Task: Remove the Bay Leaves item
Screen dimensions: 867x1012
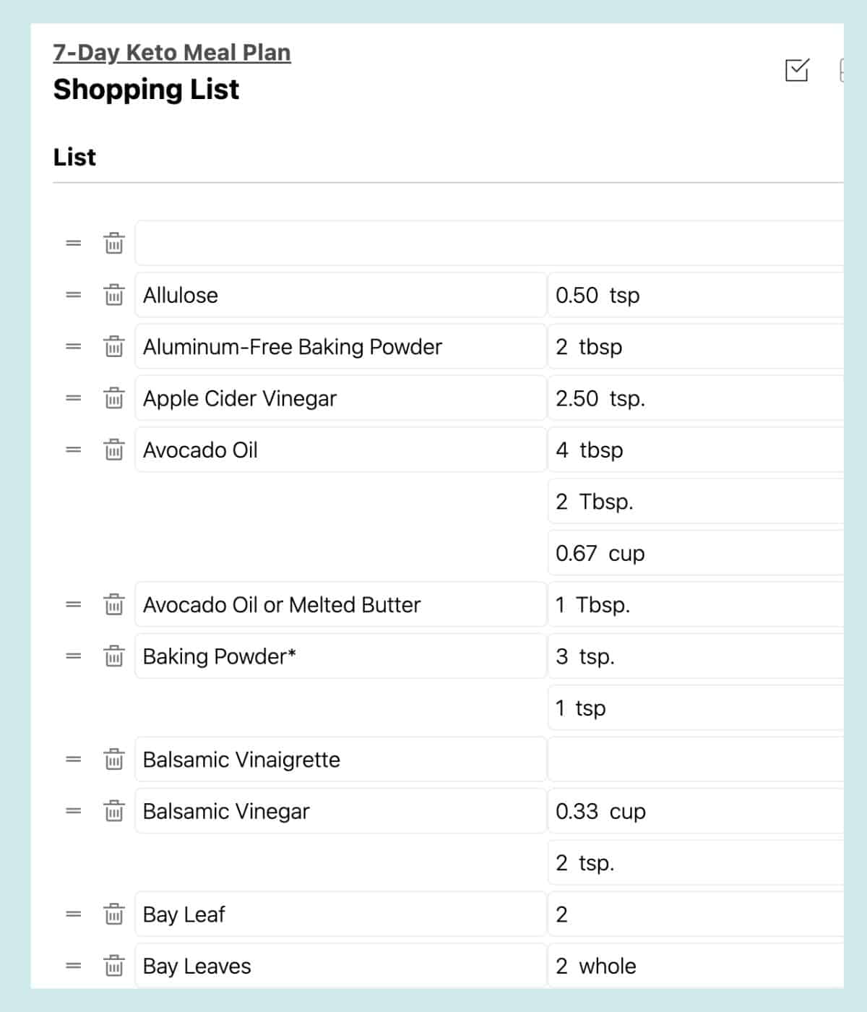Action: [x=114, y=966]
